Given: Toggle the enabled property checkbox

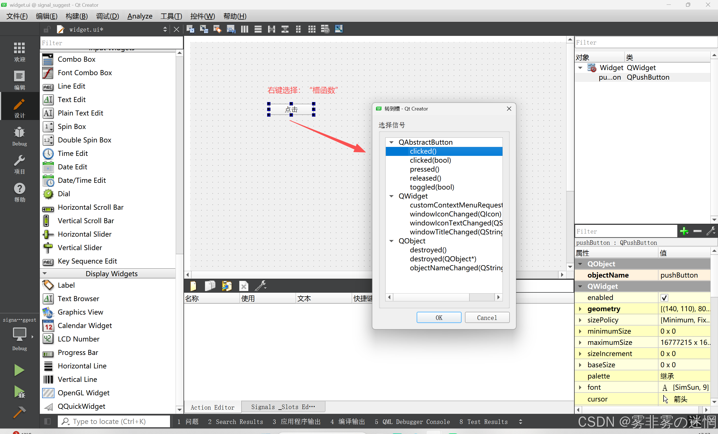Looking at the screenshot, I should click(664, 298).
